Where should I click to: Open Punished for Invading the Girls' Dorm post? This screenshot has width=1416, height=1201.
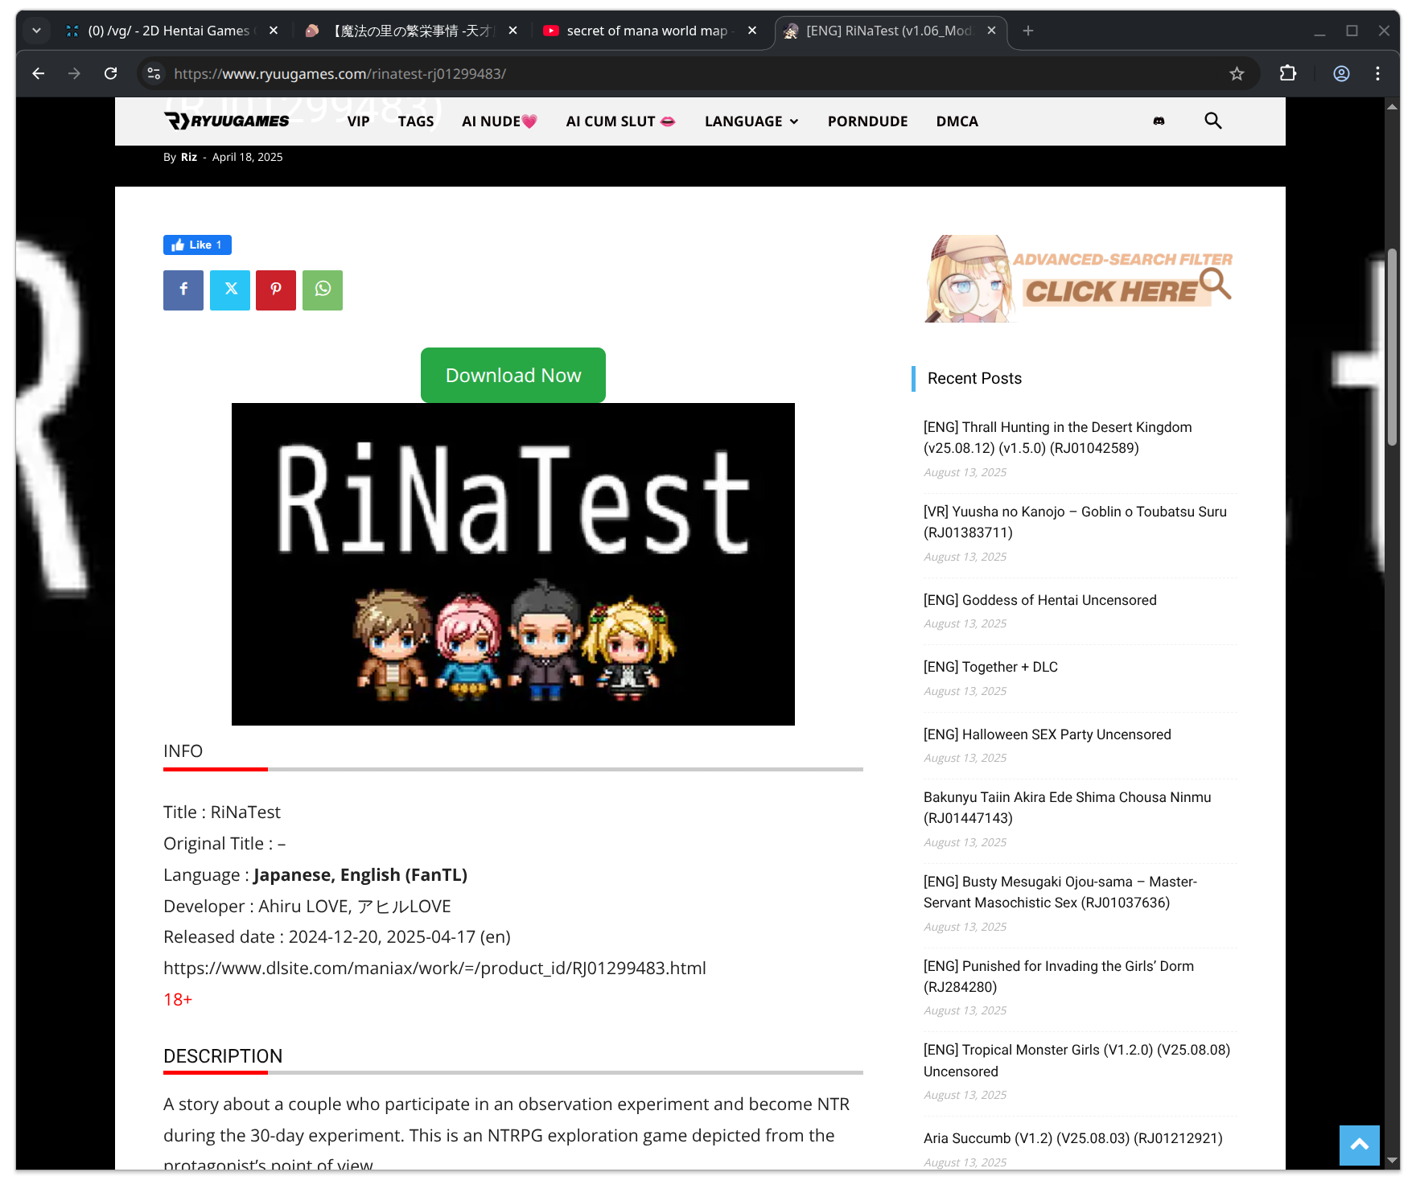[x=1059, y=977]
